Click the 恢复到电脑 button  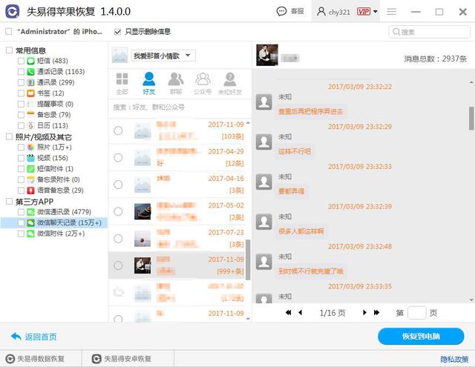coord(421,336)
